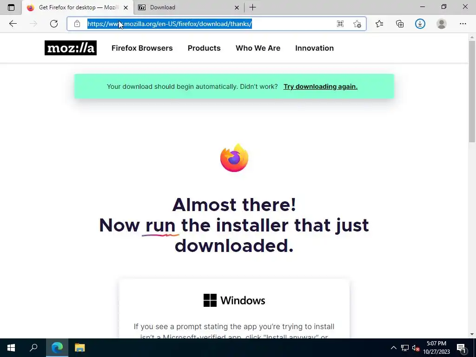Open a new tab with plus button
476x357 pixels.
click(252, 7)
